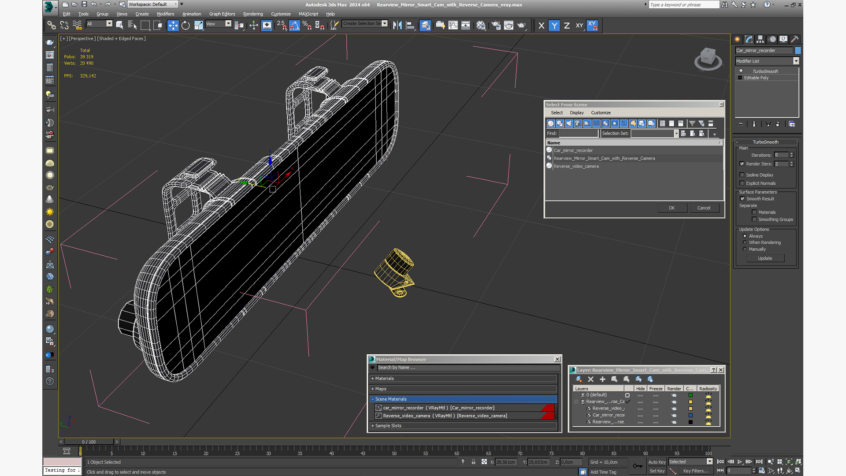The image size is (846, 476).
Task: Open the MAXScript menu
Action: (x=308, y=14)
